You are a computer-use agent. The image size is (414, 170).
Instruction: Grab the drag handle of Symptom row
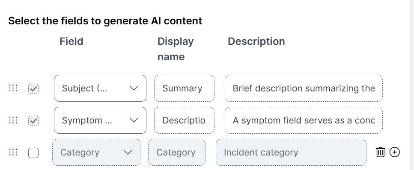[x=13, y=120]
